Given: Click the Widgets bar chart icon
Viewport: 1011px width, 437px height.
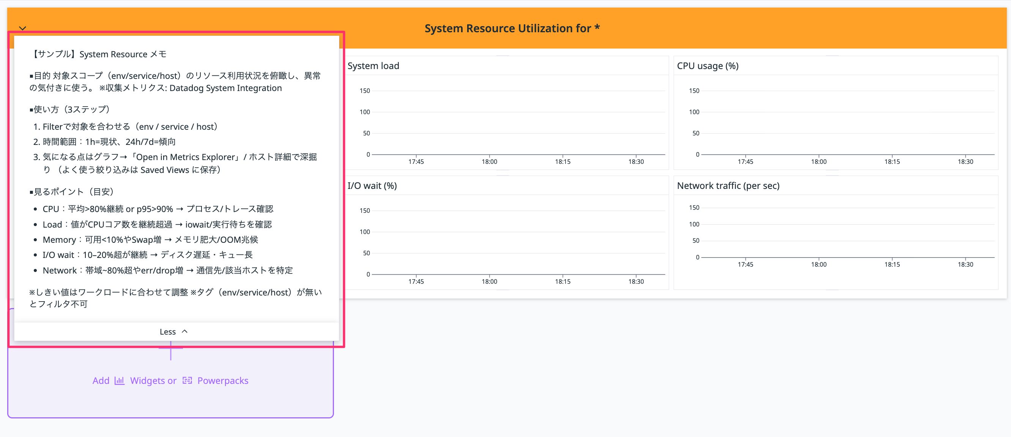Looking at the screenshot, I should (119, 380).
